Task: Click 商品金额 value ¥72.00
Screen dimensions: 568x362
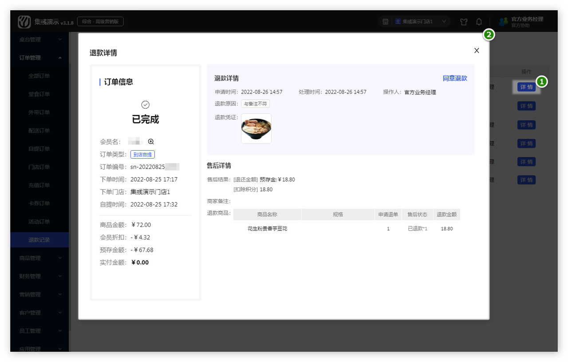Action: coord(142,225)
